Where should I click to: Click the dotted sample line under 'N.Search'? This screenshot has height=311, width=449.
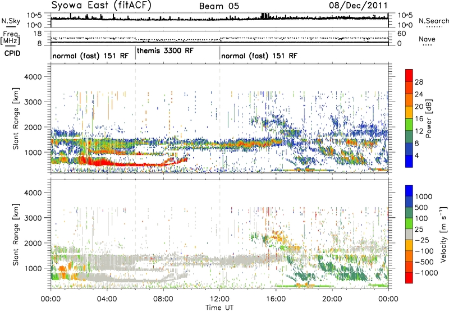coord(434,27)
